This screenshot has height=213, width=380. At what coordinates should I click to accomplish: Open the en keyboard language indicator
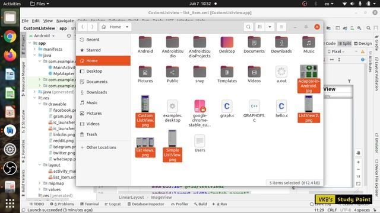[329, 4]
